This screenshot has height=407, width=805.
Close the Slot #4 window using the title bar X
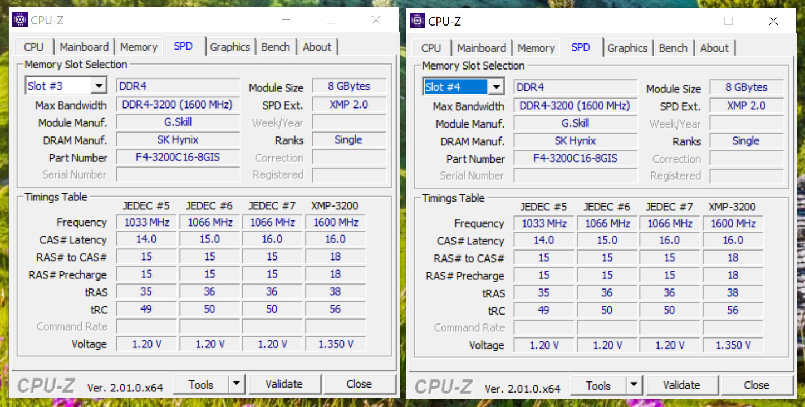coord(773,21)
